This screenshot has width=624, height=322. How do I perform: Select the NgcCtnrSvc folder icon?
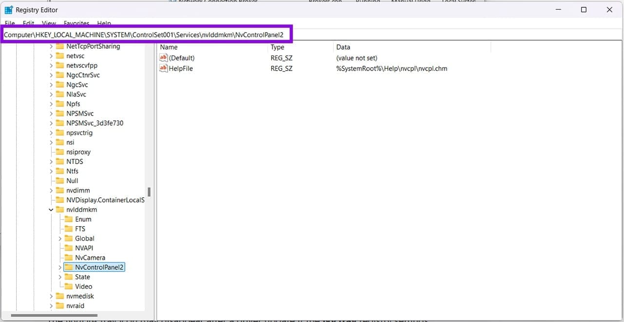(59, 75)
